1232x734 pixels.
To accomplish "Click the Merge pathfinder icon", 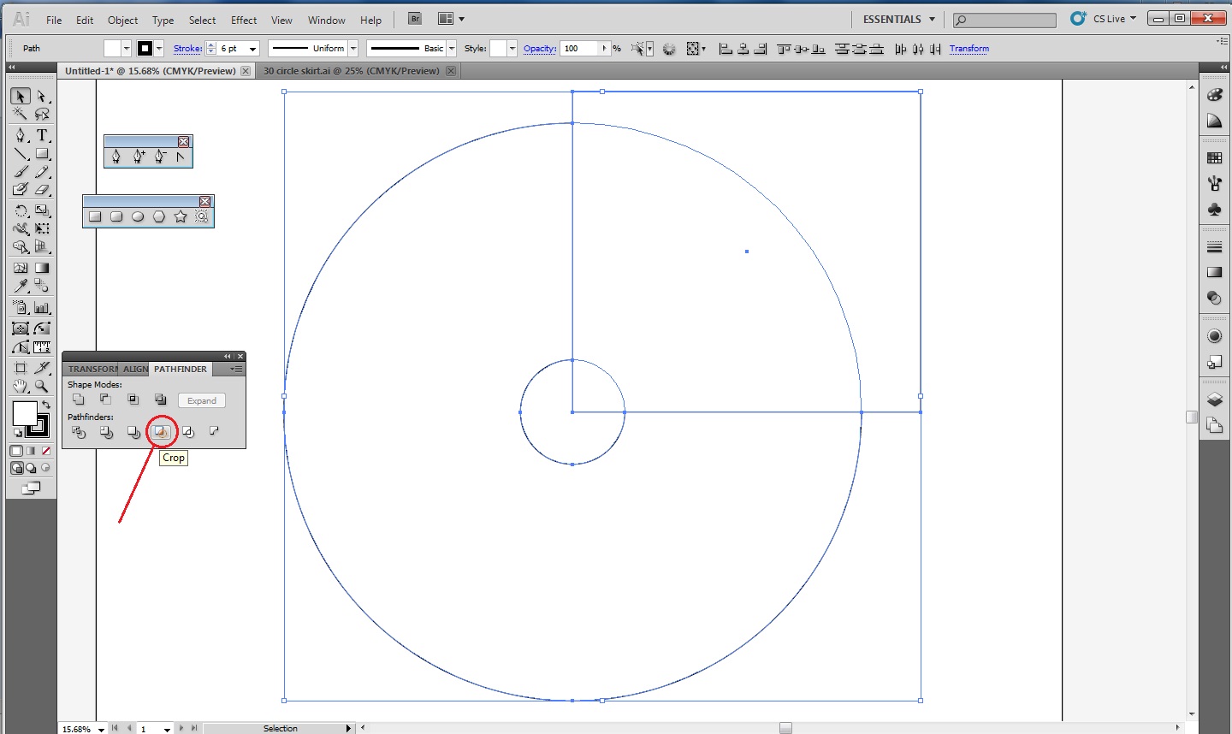I will point(133,432).
